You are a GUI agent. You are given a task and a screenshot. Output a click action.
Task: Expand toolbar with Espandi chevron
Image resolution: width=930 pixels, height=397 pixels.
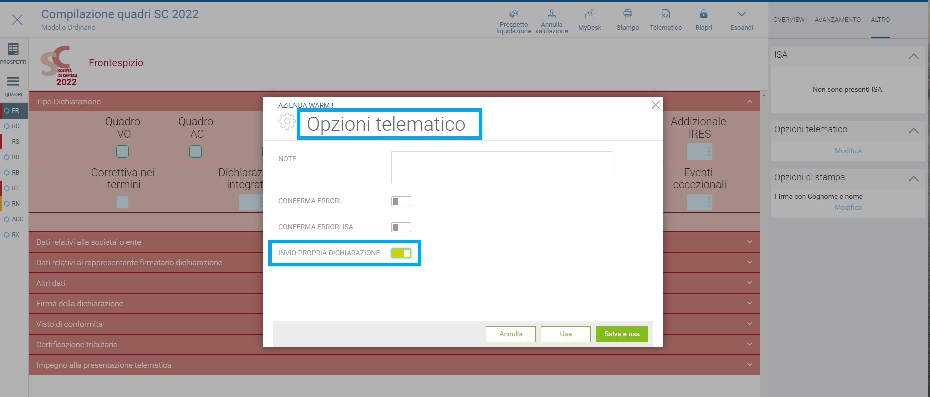[742, 14]
